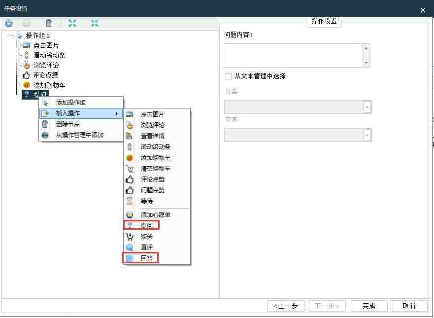This screenshot has height=318, width=434.
Task: Click the collapse-all green arrows icon
Action: click(95, 23)
